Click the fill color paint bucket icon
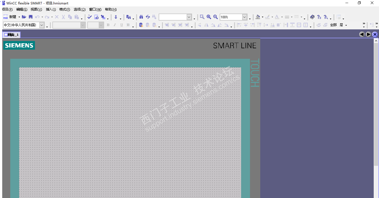 [x=258, y=17]
